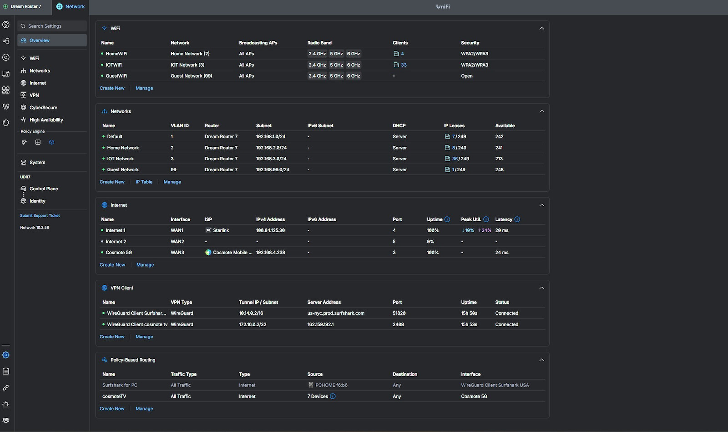Image resolution: width=728 pixels, height=432 pixels.
Task: Open Policy Engine table grid icon
Action: (x=38, y=142)
